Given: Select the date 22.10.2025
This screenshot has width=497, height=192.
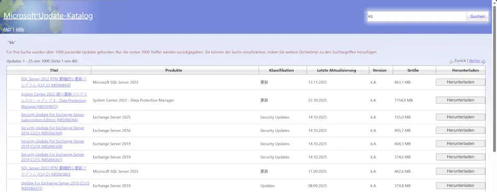Looking at the screenshot, I should [x=317, y=100].
